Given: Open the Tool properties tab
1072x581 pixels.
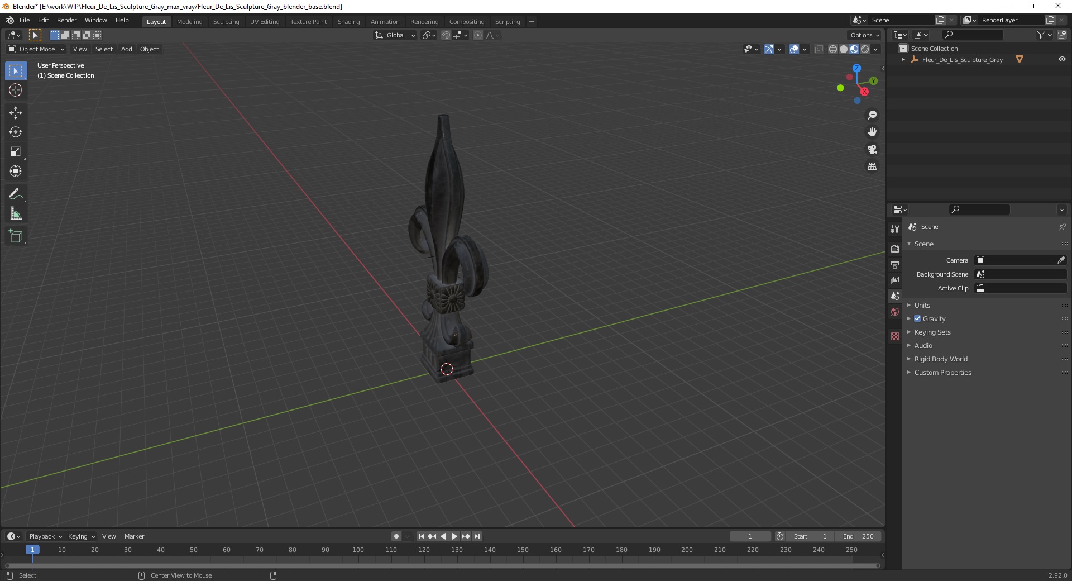Looking at the screenshot, I should 895,229.
